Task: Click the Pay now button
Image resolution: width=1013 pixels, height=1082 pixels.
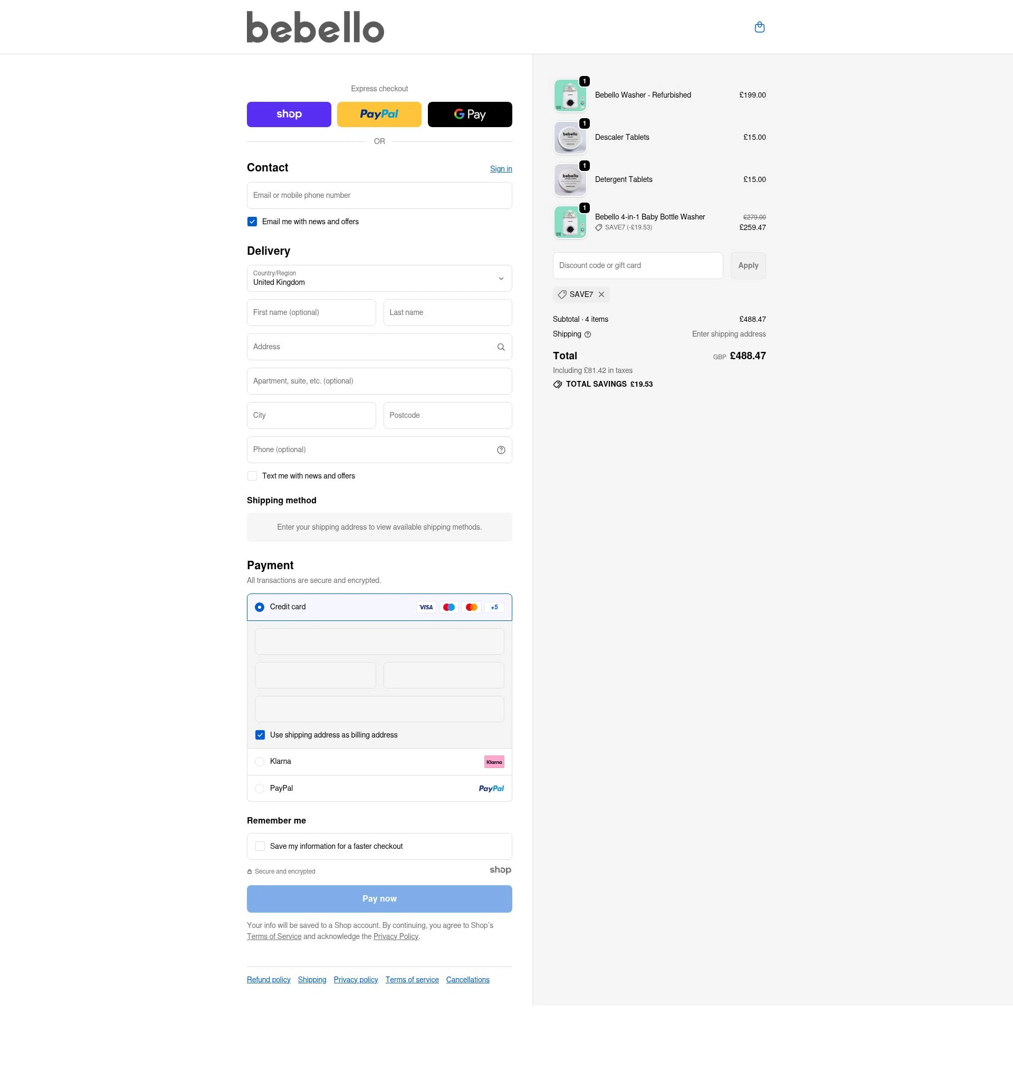Action: (379, 898)
